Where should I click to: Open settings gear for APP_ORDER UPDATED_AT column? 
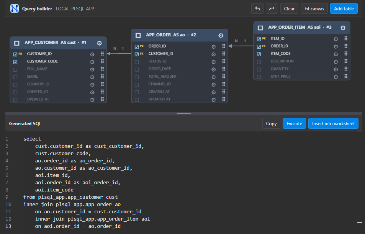(x=213, y=100)
